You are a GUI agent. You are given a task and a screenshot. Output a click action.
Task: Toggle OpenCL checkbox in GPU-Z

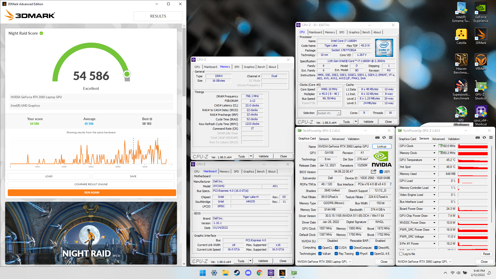click(320, 248)
